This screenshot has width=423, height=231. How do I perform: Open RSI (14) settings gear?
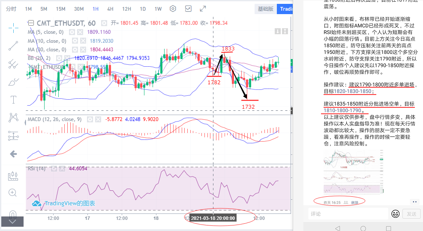coord(54,169)
